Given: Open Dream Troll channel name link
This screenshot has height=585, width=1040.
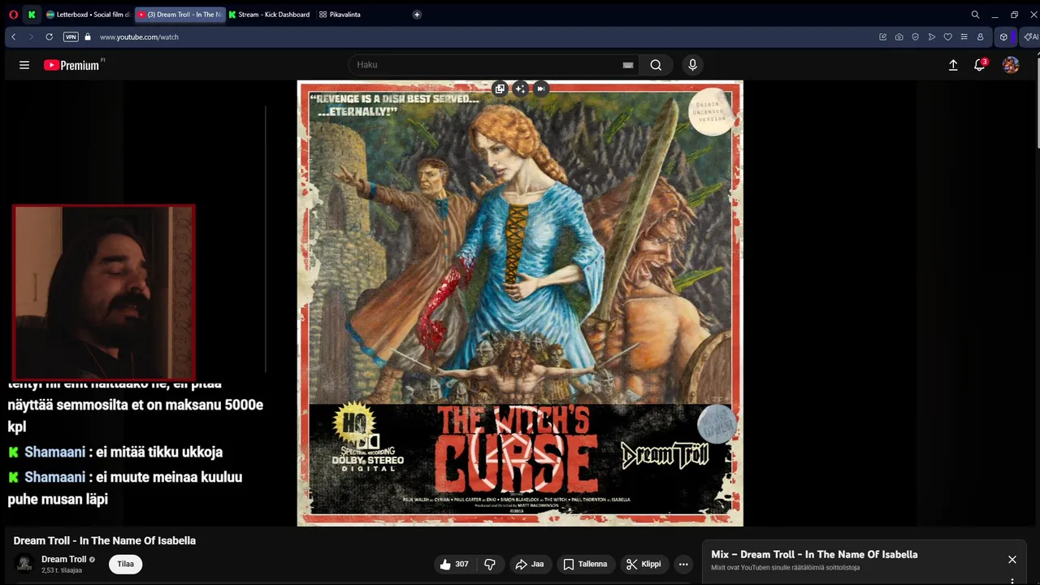Looking at the screenshot, I should 64,559.
